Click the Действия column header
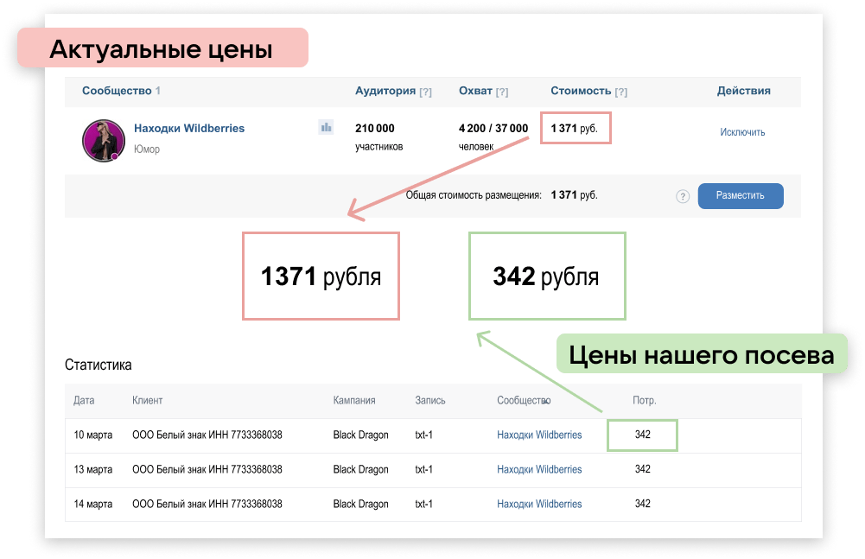 click(x=744, y=91)
